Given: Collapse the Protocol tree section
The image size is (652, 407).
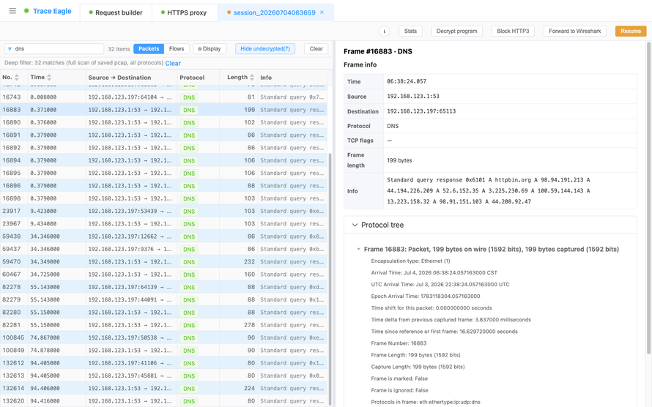Looking at the screenshot, I should point(355,225).
